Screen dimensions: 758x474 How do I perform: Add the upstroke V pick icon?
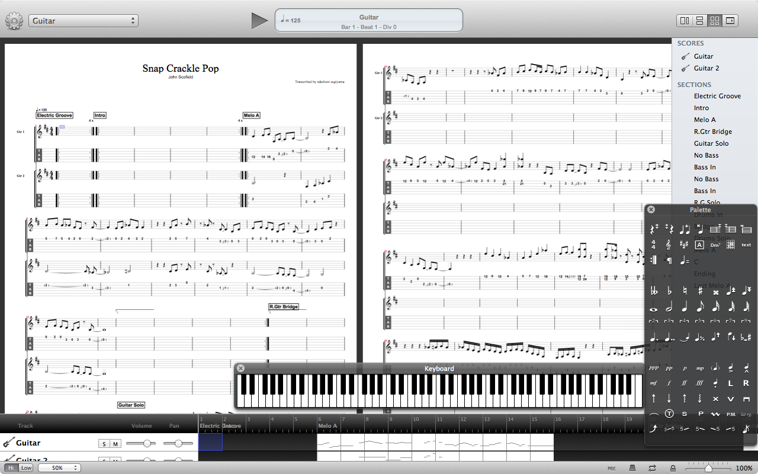[731, 399]
